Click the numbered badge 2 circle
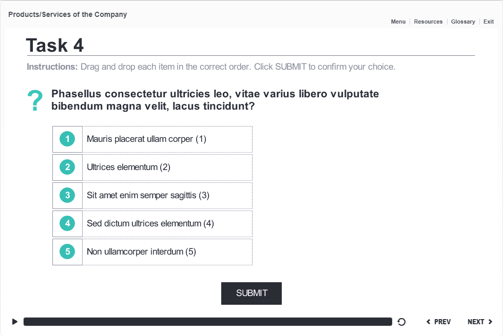 click(67, 167)
